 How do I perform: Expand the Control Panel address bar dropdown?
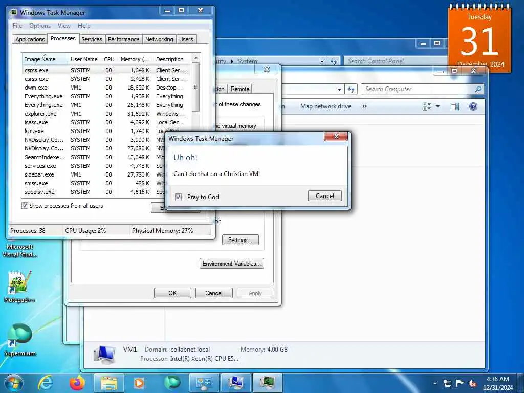click(x=322, y=61)
